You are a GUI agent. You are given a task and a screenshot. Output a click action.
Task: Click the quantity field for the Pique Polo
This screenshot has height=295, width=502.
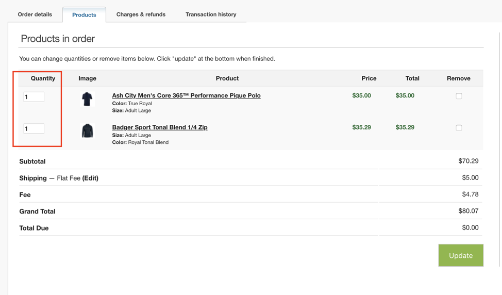(x=34, y=97)
